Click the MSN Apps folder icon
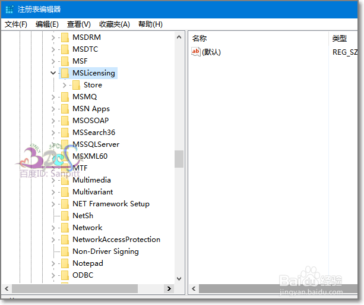364x305 pixels. (65, 109)
